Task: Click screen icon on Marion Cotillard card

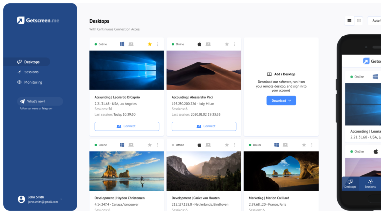Action: tap(285, 145)
